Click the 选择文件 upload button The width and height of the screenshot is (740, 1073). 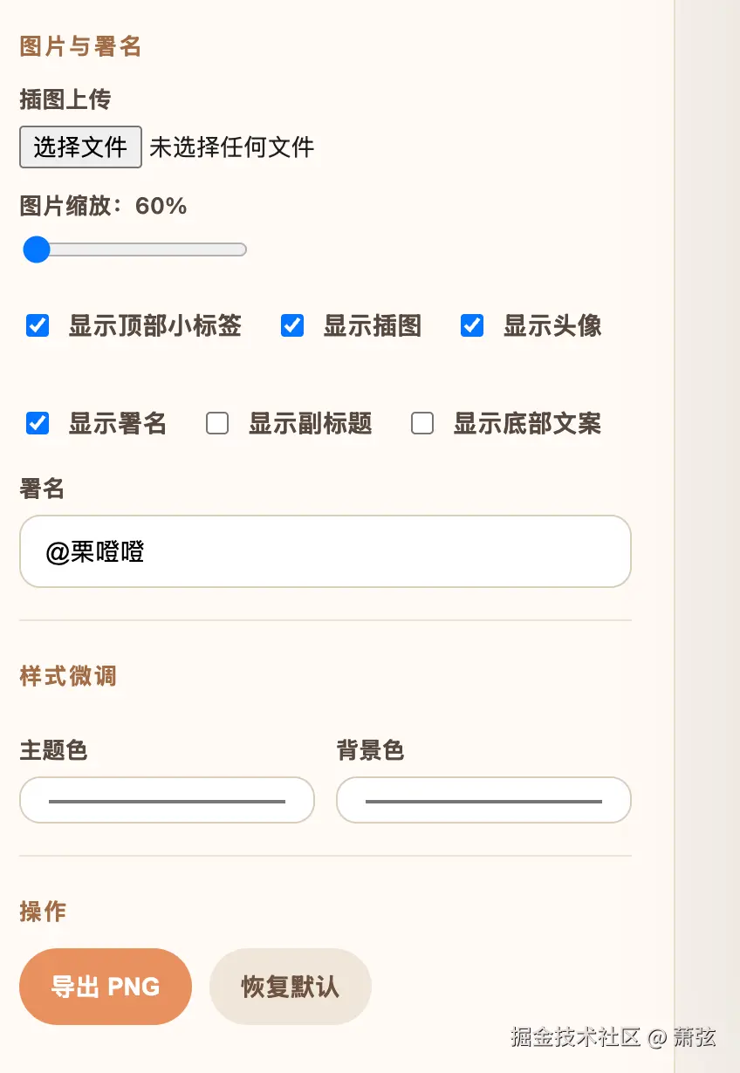click(80, 147)
